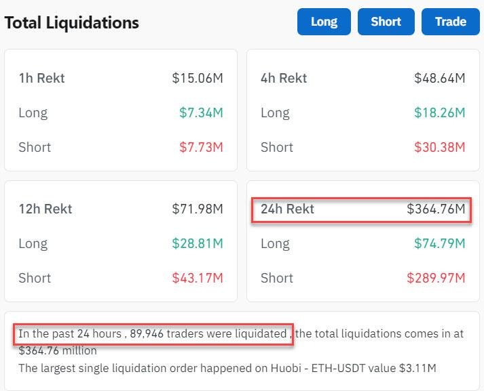Click the 24h short value $289.97M

tap(436, 278)
